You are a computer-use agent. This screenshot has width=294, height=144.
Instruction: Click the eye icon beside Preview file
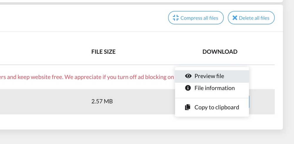pos(188,76)
